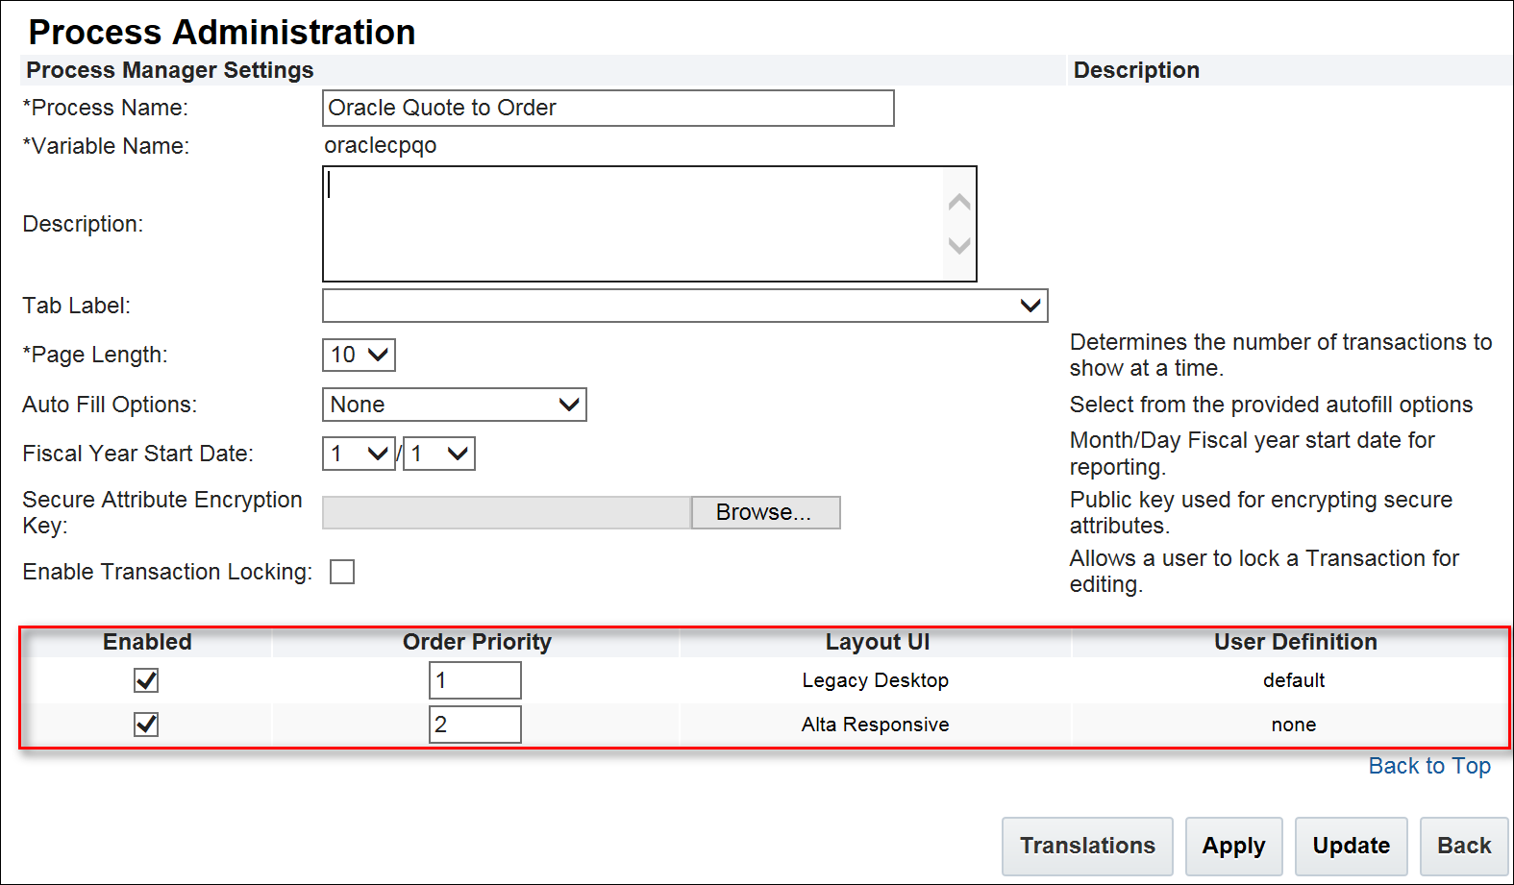
Task: Open the Tab Label dropdown
Action: click(684, 306)
